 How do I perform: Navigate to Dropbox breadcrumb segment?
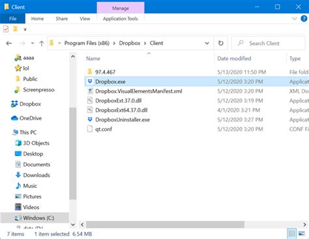(x=130, y=43)
